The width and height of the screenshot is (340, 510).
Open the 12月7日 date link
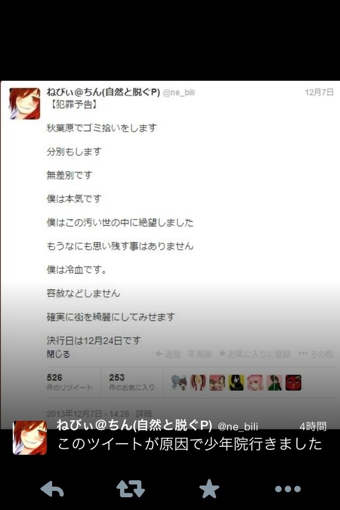(319, 92)
